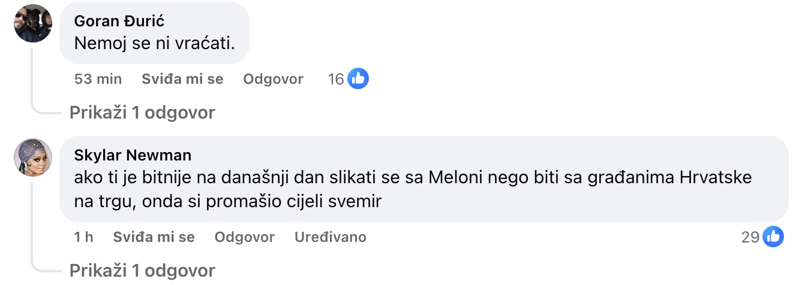805x285 pixels.
Task: Reply to Skylar's comment with Odgovor
Action: [245, 237]
